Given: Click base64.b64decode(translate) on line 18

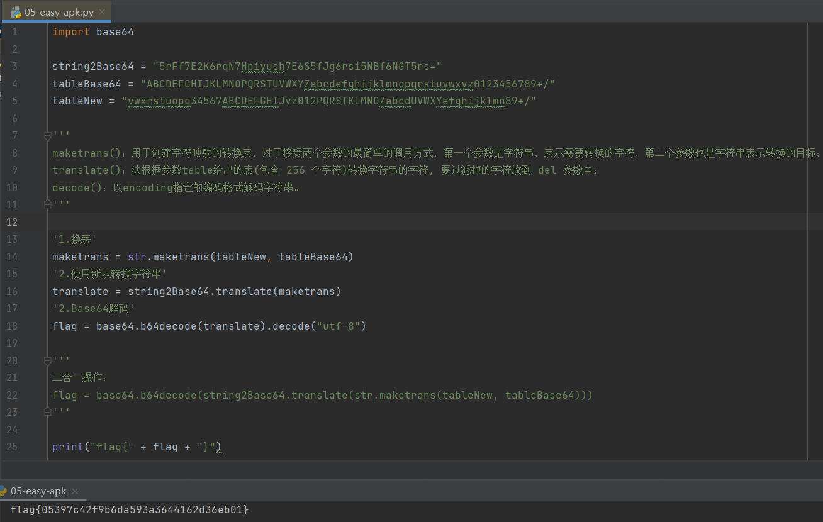Looking at the screenshot, I should [181, 326].
